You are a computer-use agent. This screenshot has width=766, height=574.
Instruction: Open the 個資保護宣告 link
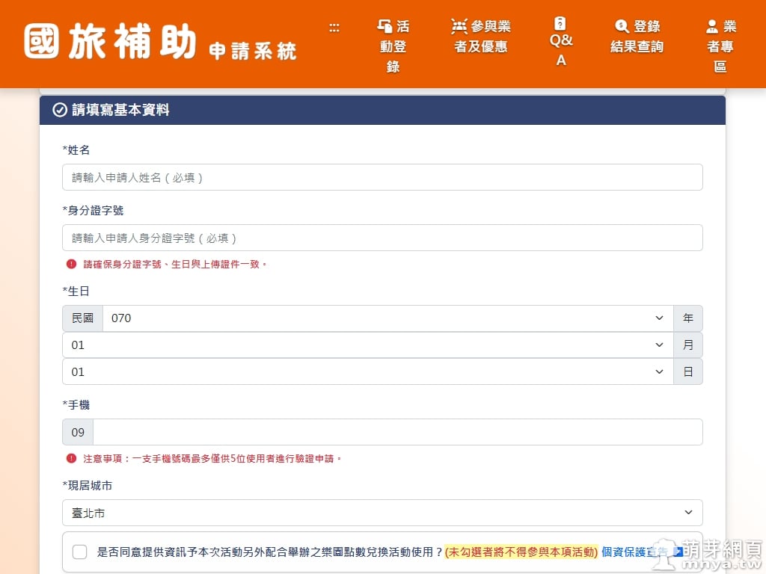(x=641, y=552)
